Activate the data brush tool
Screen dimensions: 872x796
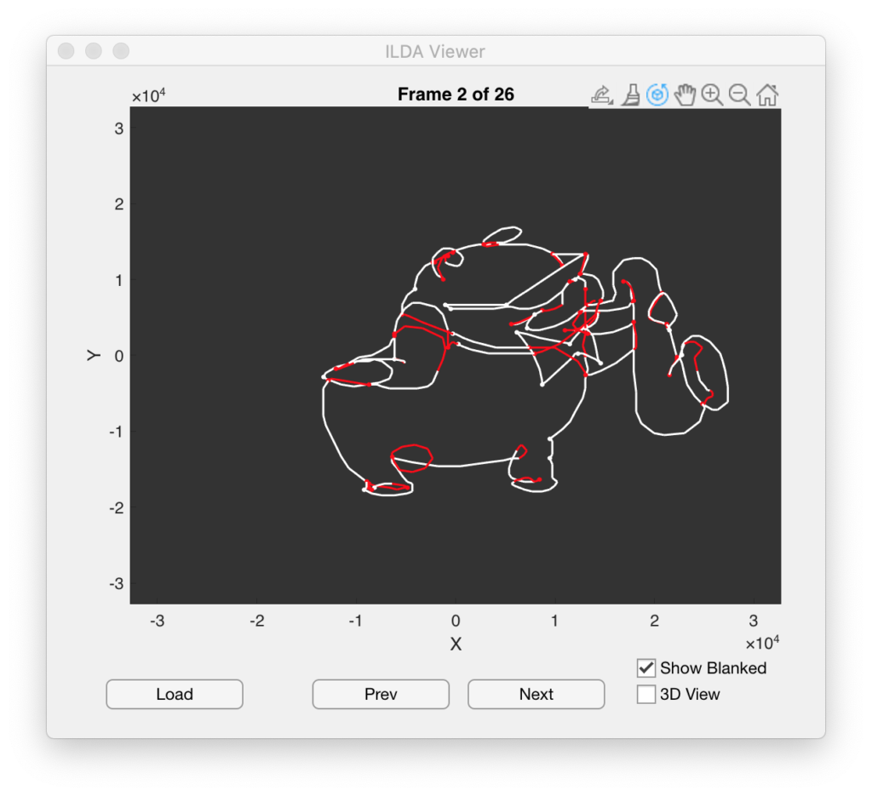[630, 94]
